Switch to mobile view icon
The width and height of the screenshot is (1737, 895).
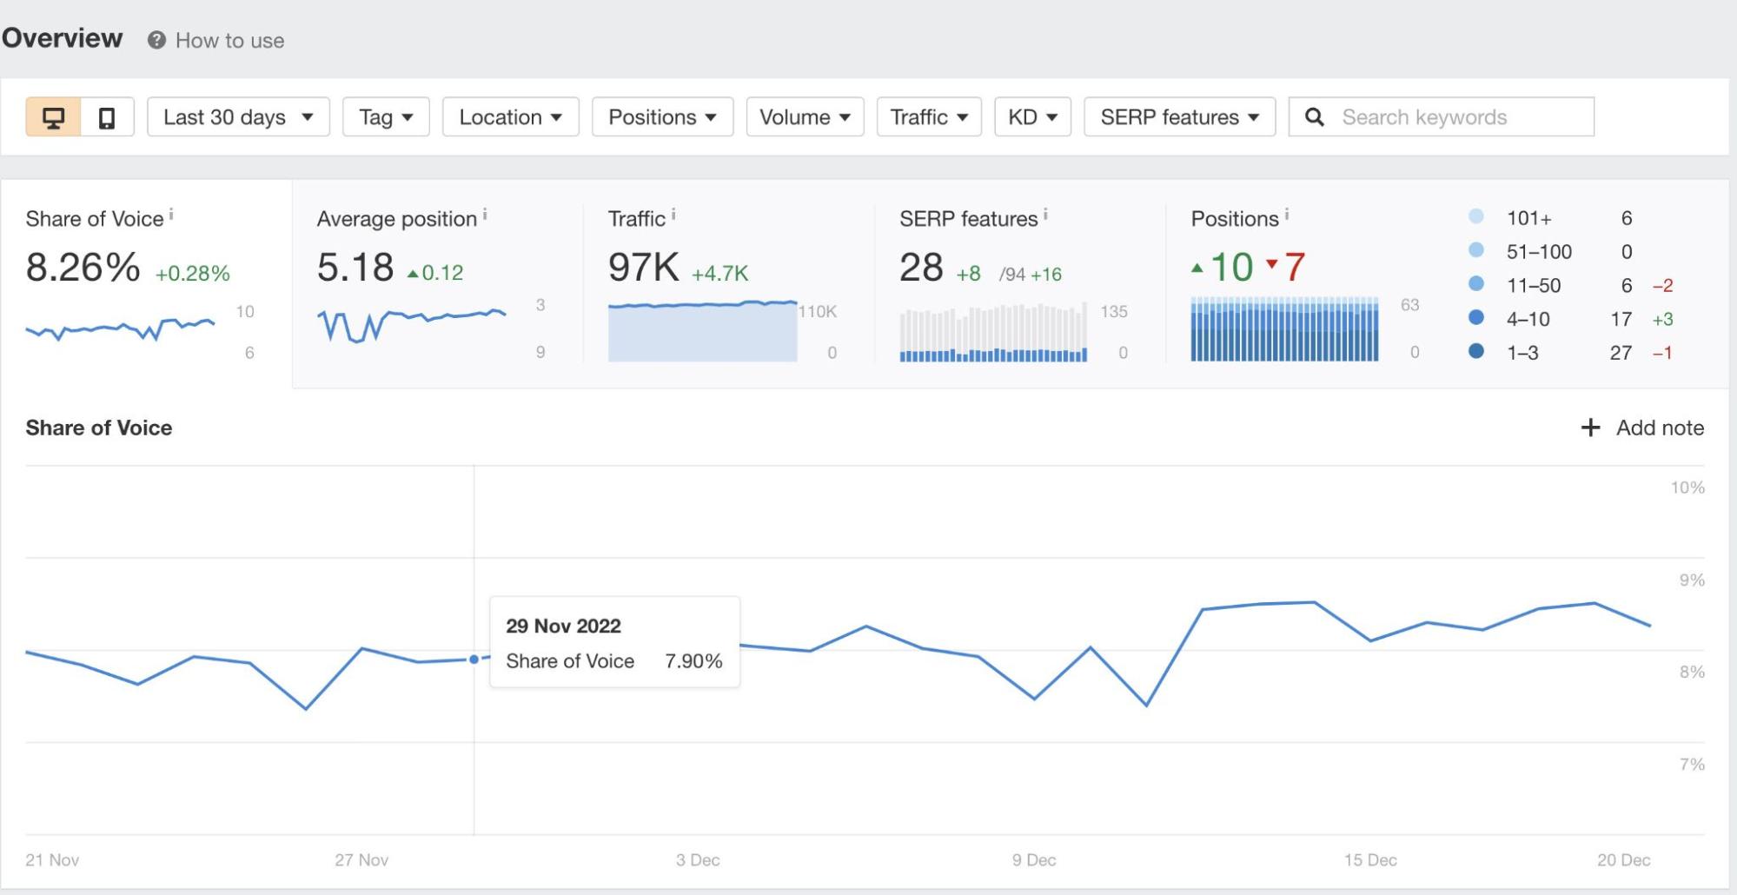click(x=106, y=116)
